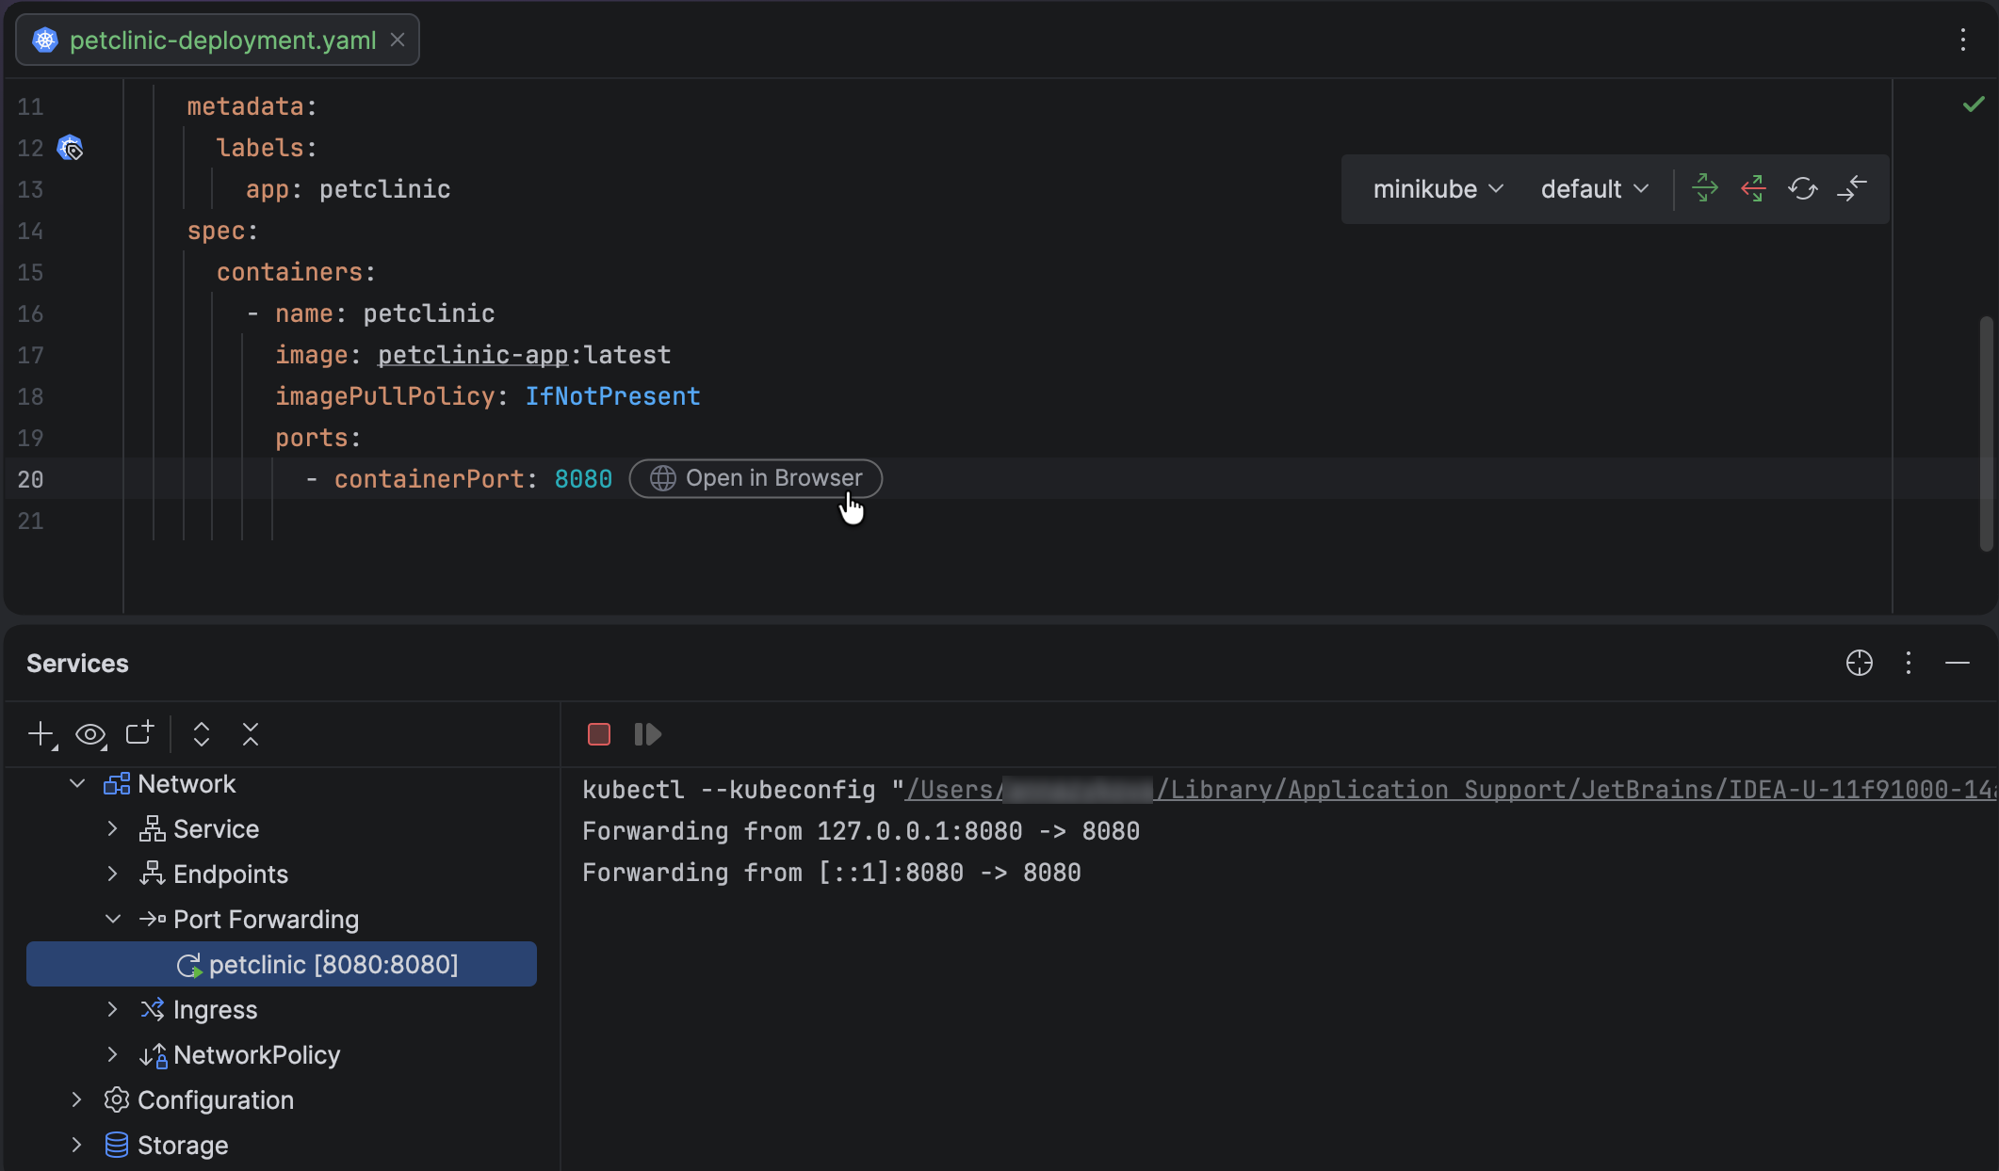Stop port forwarding with red square
This screenshot has width=1999, height=1171.
point(599,734)
